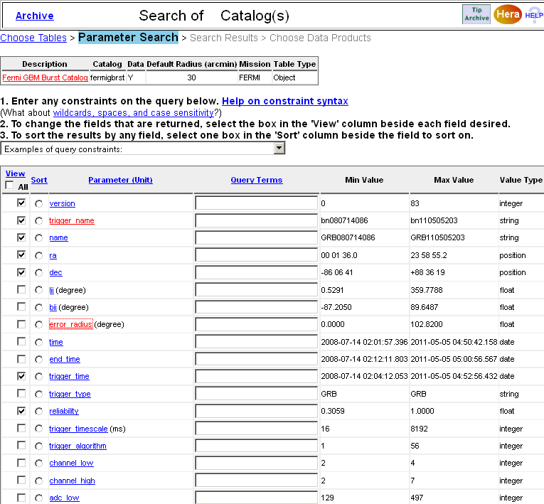The width and height of the screenshot is (544, 504).
Task: Check View box for lii
Action: tap(21, 289)
